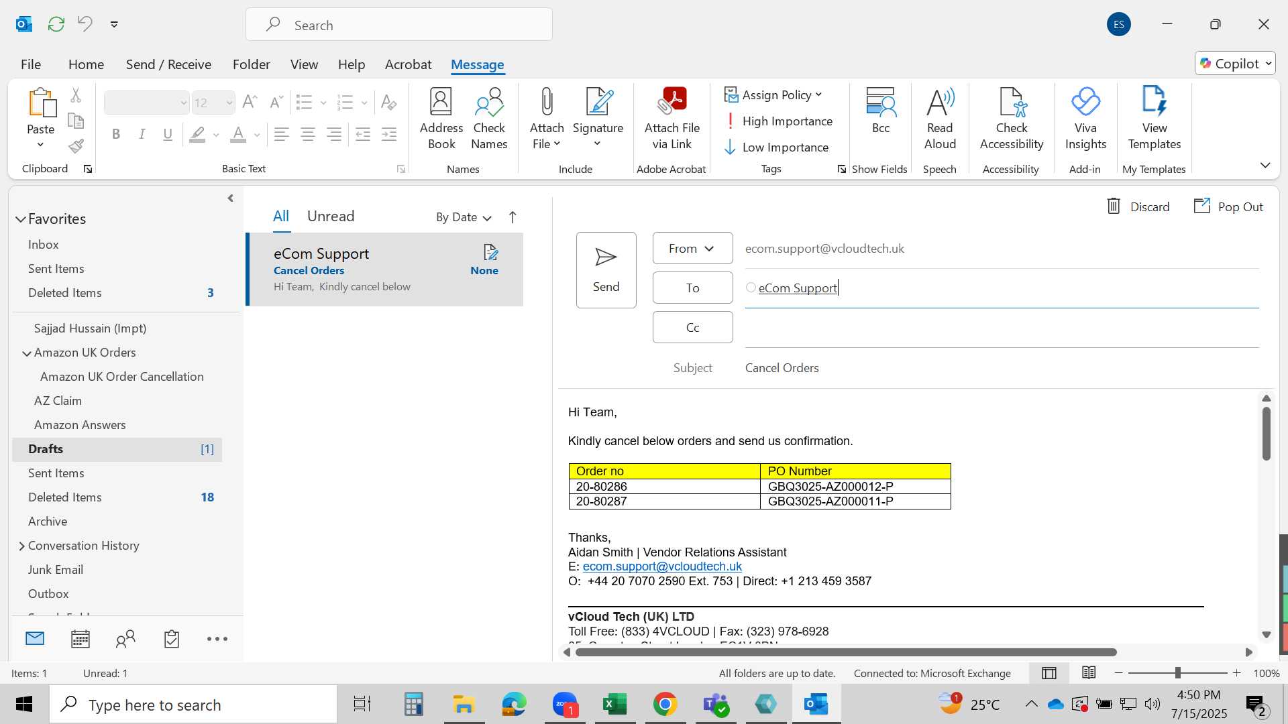Center align the text

pyautogui.click(x=308, y=135)
